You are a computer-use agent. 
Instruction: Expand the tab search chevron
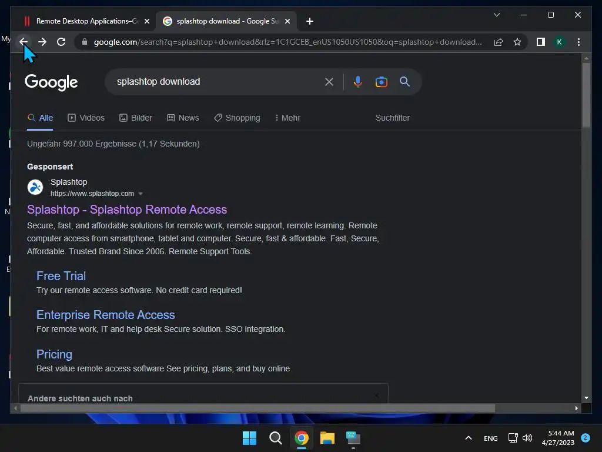(x=496, y=15)
